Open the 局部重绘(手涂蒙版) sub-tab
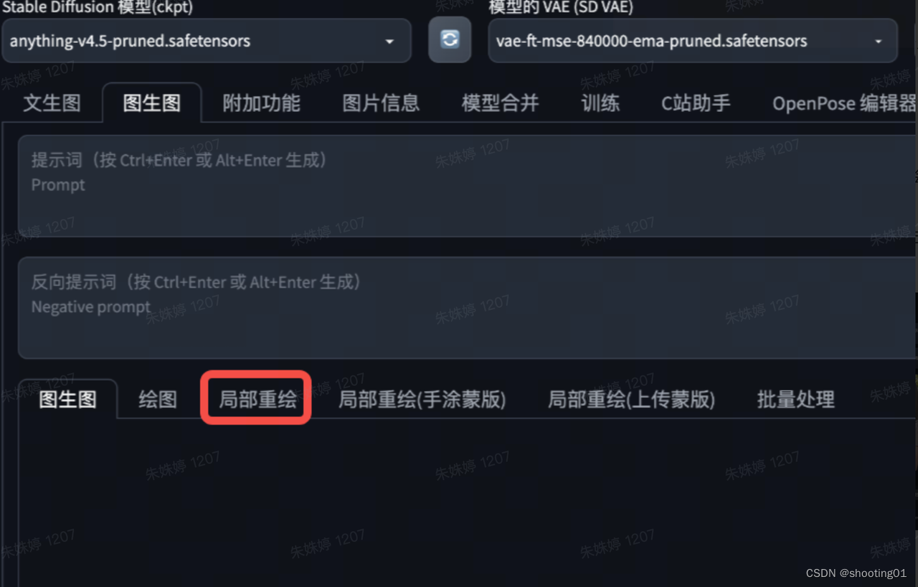Image resolution: width=918 pixels, height=587 pixels. (x=422, y=400)
